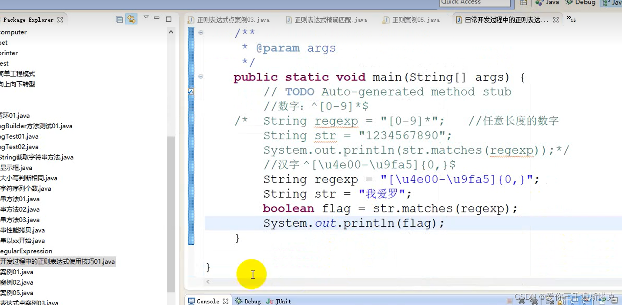Collapse the Javadoc comment fold
Image resolution: width=622 pixels, height=305 pixels.
tap(201, 32)
